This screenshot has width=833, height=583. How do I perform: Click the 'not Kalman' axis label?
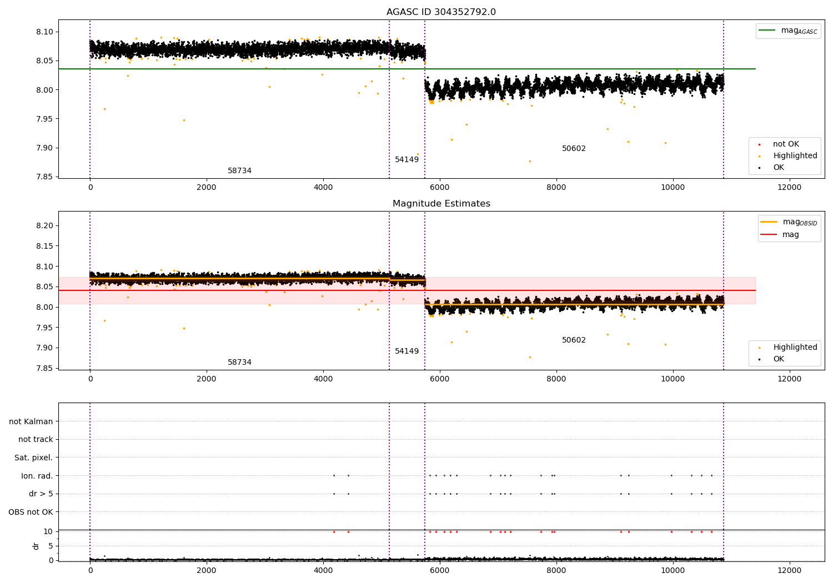pos(31,422)
